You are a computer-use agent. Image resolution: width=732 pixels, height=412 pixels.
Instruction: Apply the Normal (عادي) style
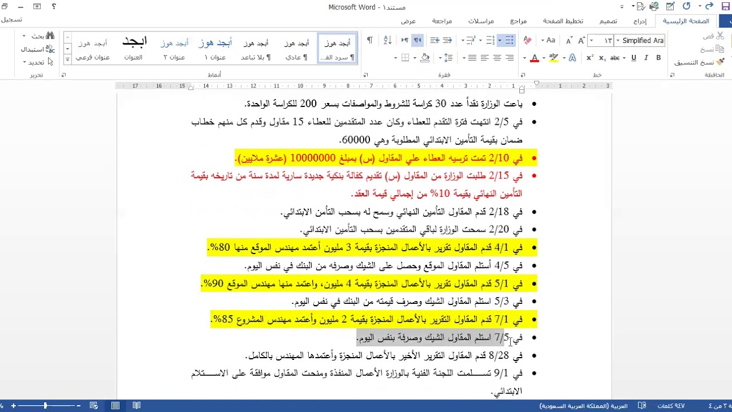coord(297,49)
